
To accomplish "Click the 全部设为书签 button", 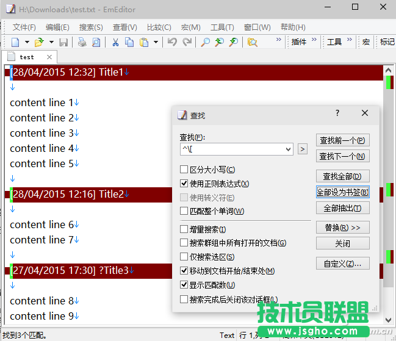I will (x=342, y=192).
